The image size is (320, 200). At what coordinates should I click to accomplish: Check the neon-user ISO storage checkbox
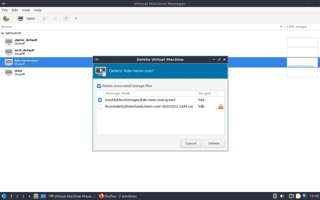click(x=100, y=106)
